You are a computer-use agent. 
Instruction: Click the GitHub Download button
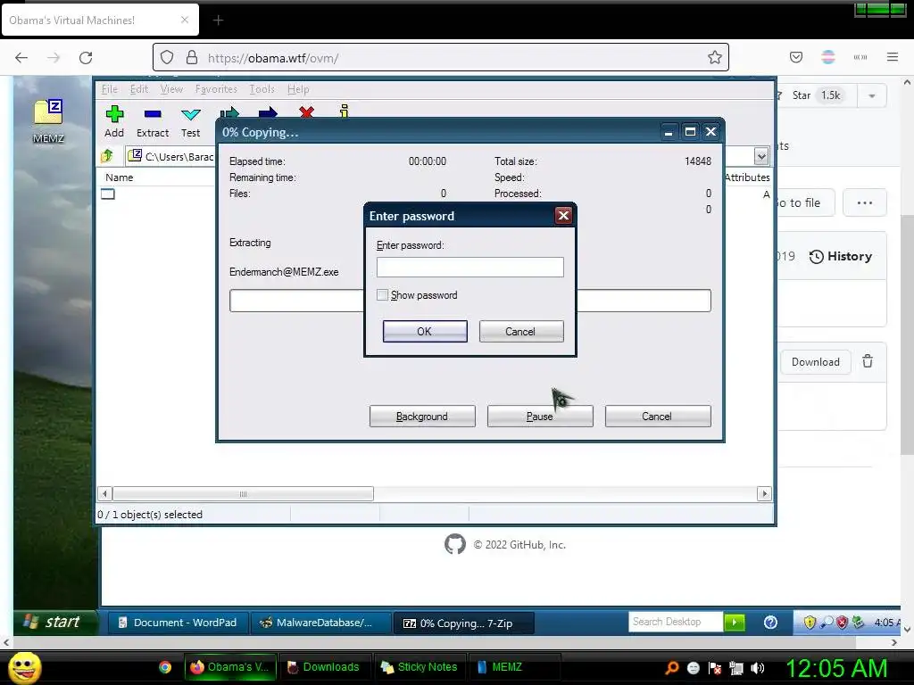pyautogui.click(x=816, y=362)
